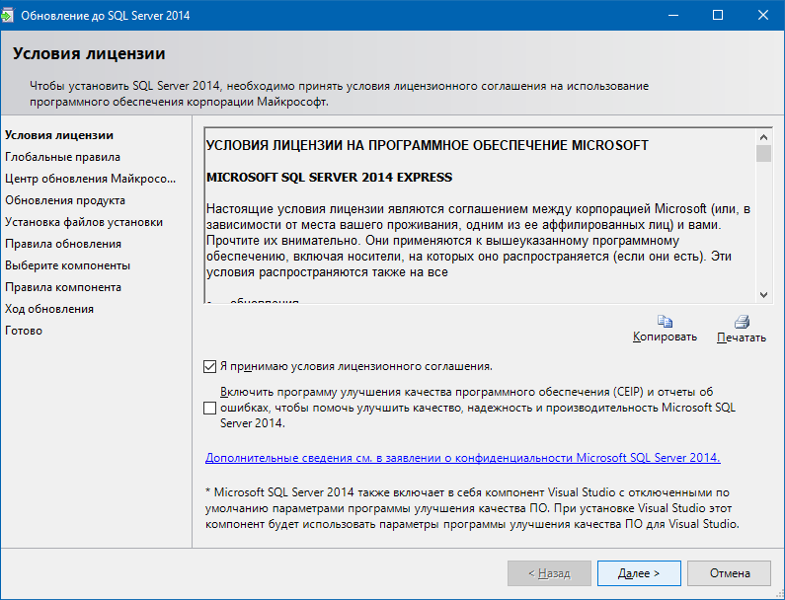Click the '< Назад' button
785x600 pixels.
point(549,573)
